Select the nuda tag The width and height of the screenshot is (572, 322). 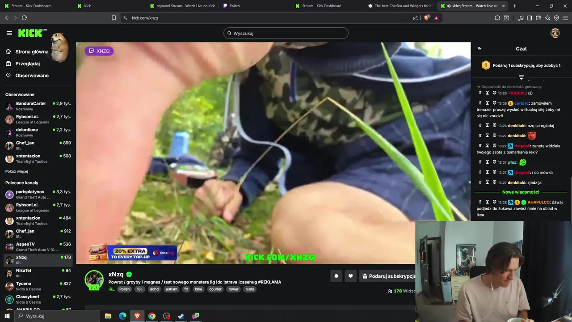point(250,289)
